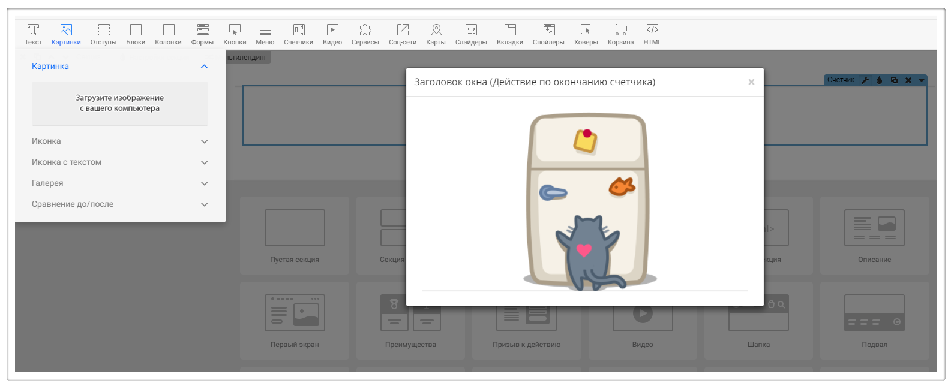Viewport: 951px width, 386px height.
Task: Expand the Сравнение до/после section
Action: point(204,204)
